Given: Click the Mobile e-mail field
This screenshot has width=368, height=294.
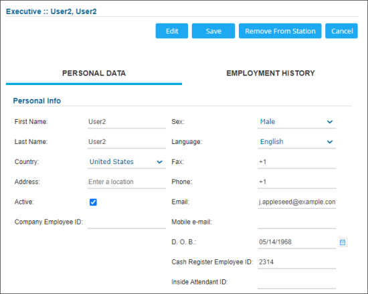Looking at the screenshot, I should pyautogui.click(x=296, y=222).
